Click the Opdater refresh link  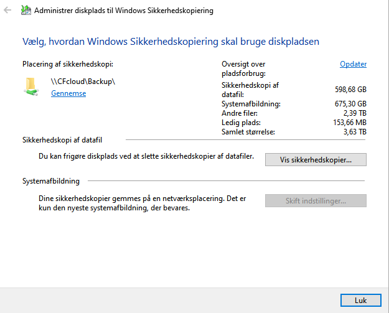coord(353,64)
